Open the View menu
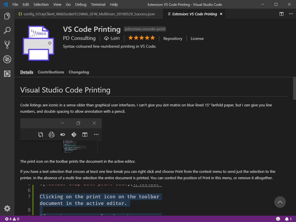 pyautogui.click(x=57, y=4)
